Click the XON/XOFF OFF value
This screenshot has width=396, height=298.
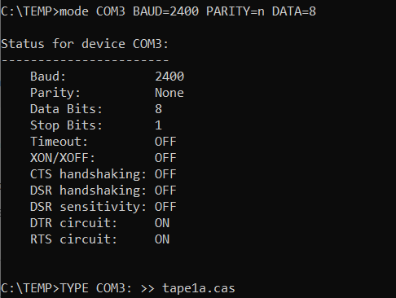(165, 158)
